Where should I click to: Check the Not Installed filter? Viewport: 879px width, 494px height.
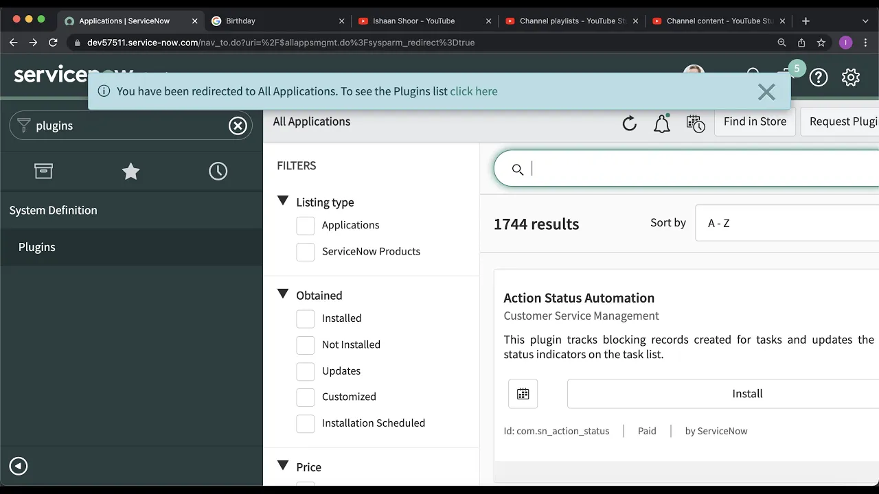pos(306,344)
